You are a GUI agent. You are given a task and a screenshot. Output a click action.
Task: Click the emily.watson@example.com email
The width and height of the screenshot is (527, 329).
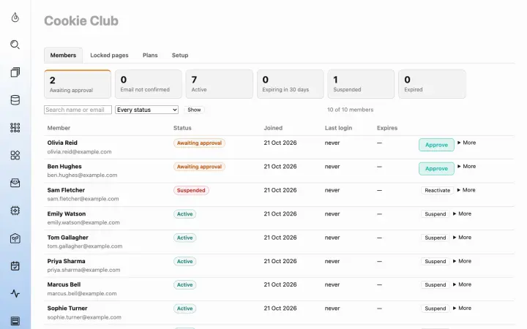(83, 222)
